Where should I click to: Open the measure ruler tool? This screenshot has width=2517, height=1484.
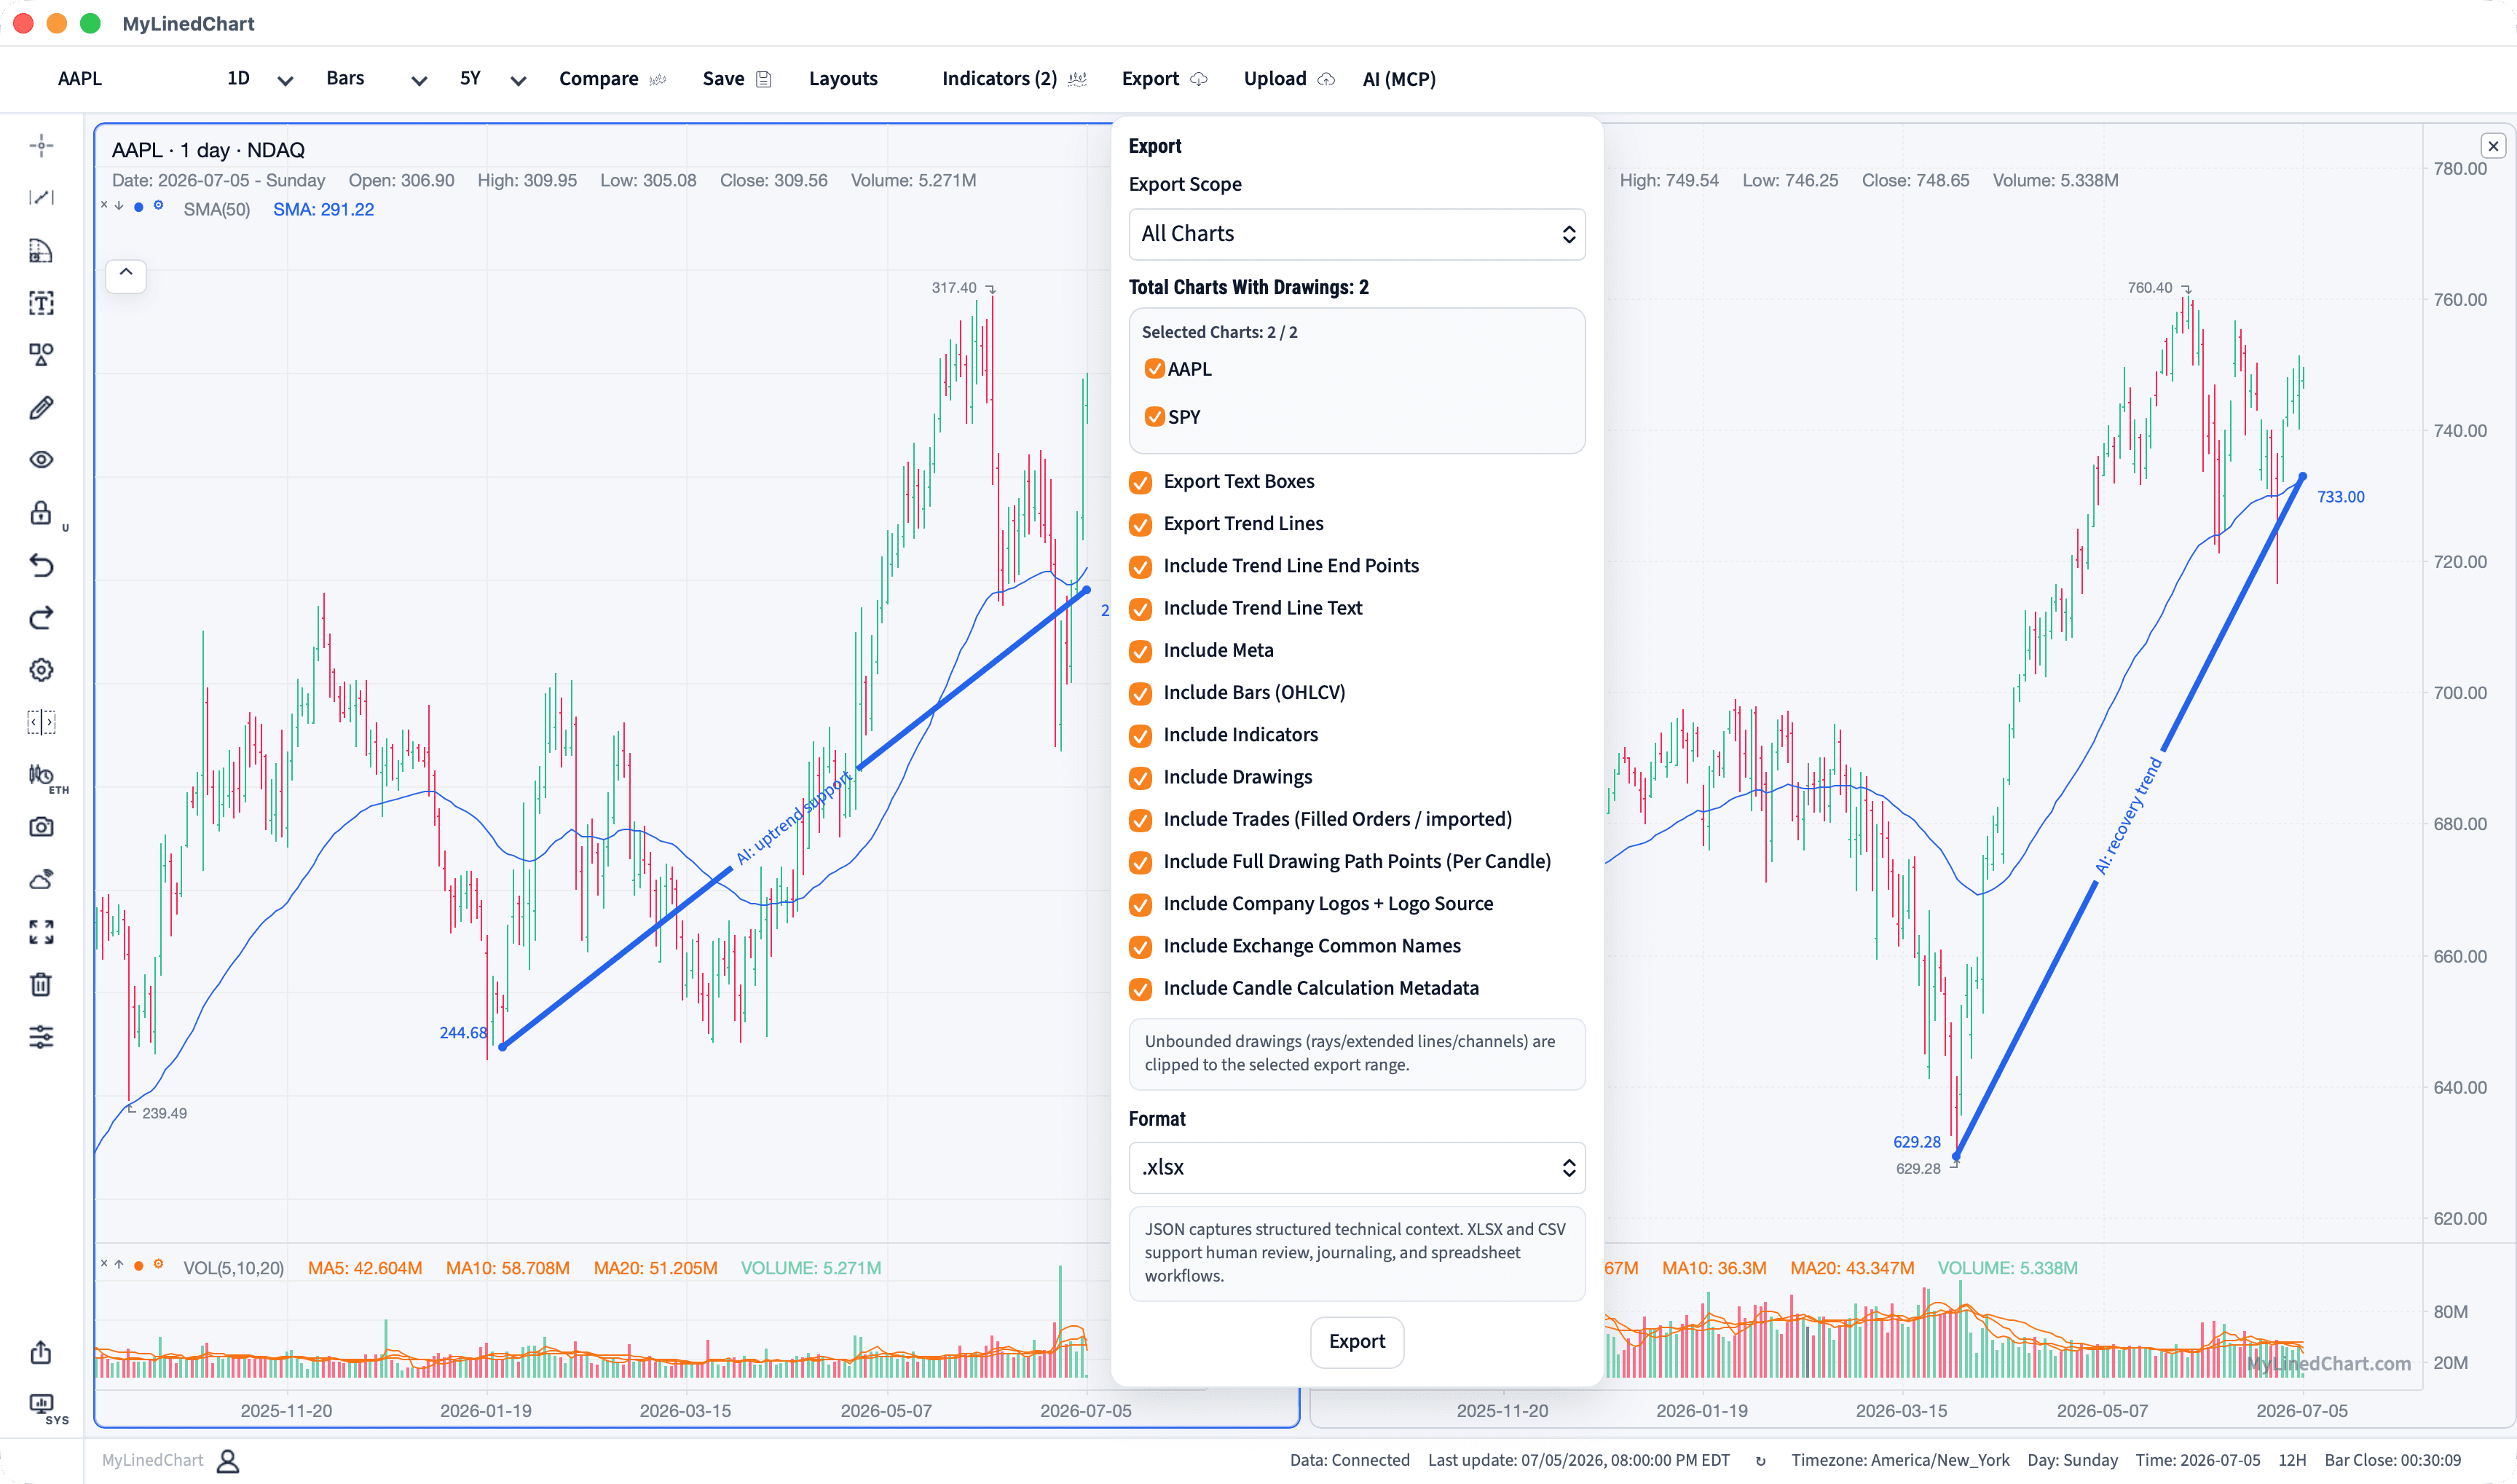[41, 251]
